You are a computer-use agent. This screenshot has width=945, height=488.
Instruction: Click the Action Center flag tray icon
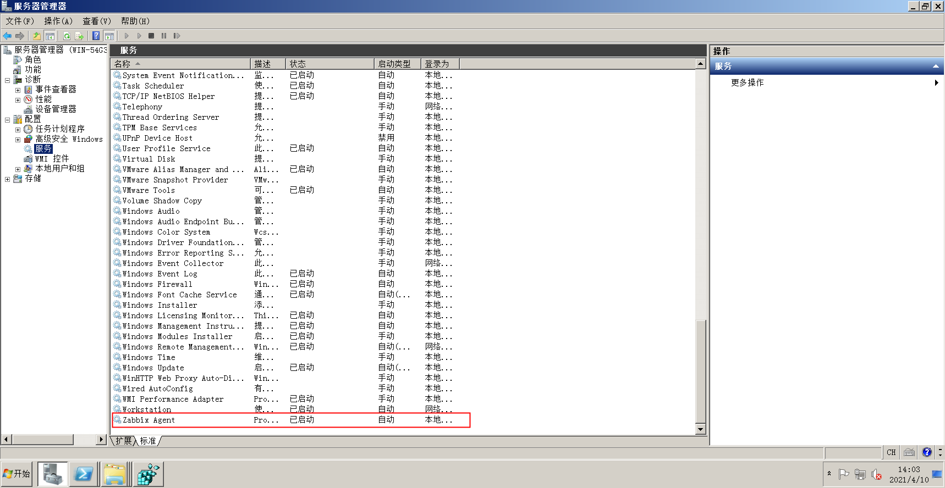coord(844,474)
